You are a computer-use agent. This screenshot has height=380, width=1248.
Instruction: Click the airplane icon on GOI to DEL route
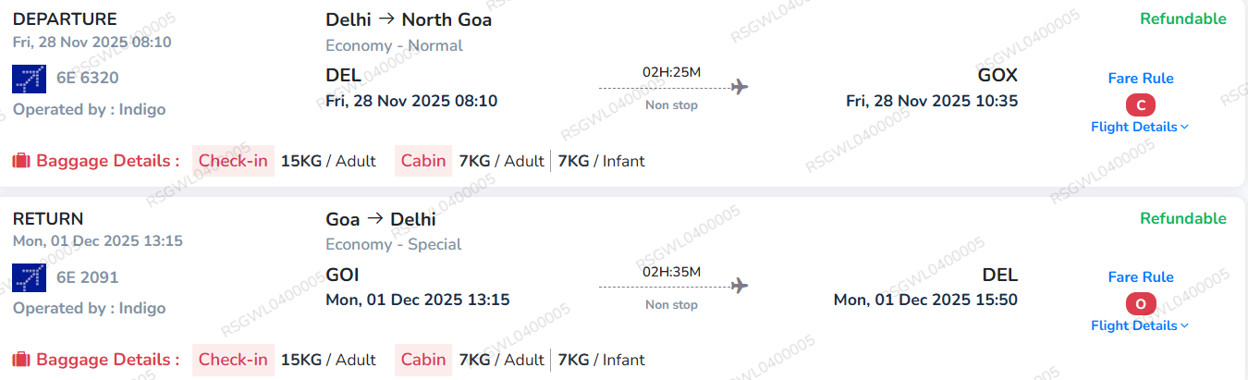click(739, 286)
